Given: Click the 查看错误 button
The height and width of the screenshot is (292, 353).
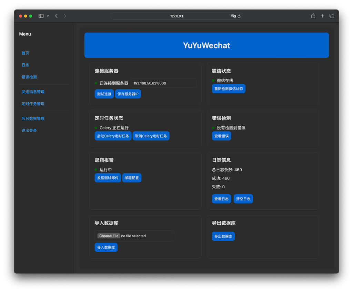Looking at the screenshot, I should [221, 136].
